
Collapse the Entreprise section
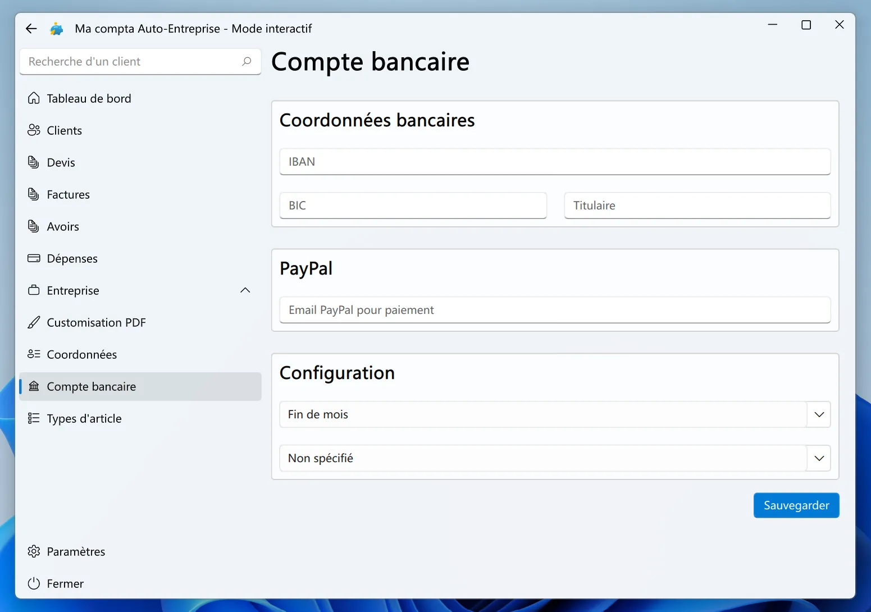245,290
